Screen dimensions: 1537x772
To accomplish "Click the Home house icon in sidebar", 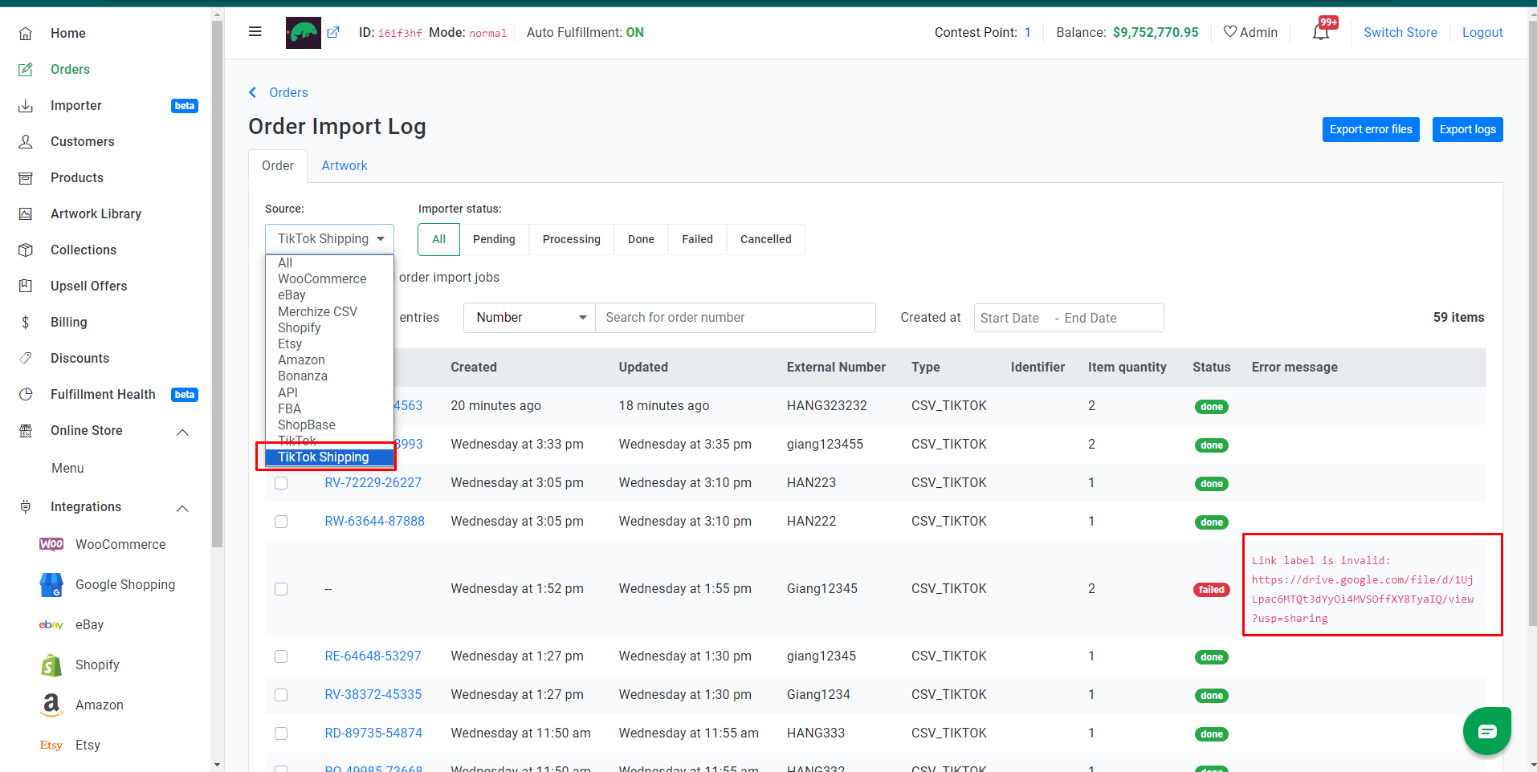I will [26, 34].
